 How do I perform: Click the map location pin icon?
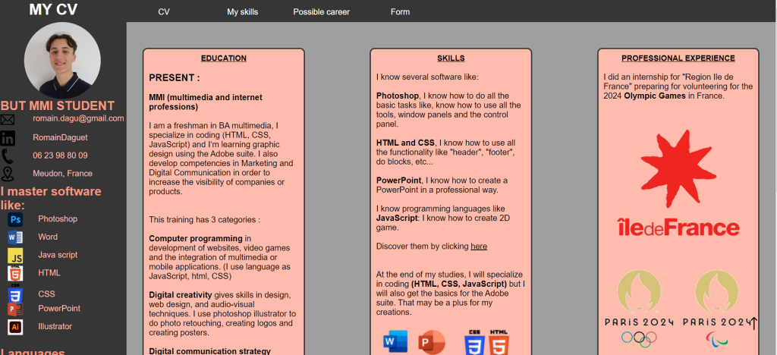click(8, 174)
